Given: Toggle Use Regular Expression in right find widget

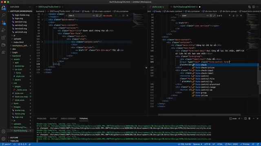Looking at the screenshot, I should click(214, 15).
